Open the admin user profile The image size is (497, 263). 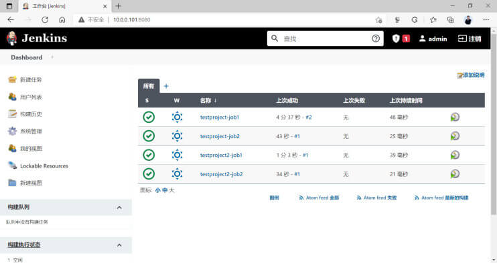tap(433, 39)
